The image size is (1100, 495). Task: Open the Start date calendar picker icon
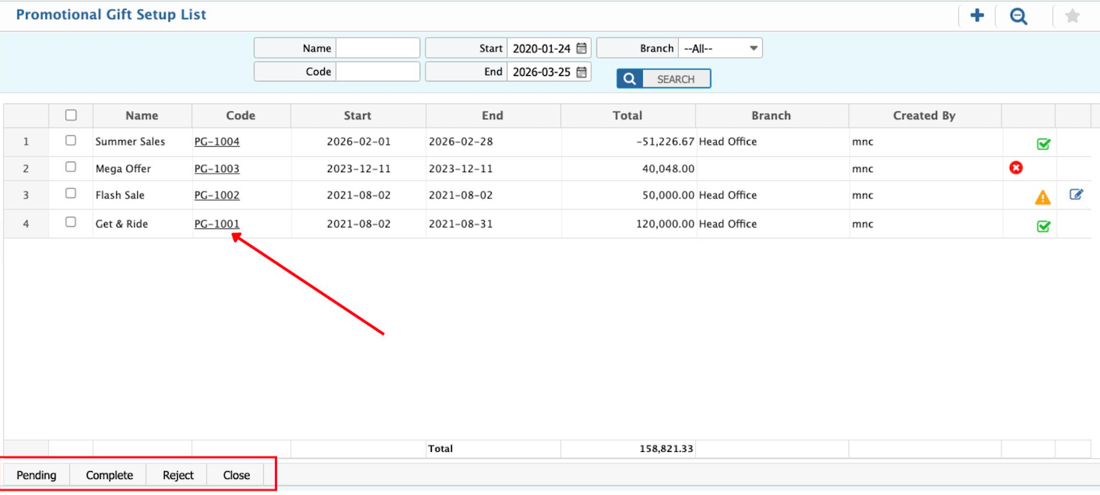[582, 48]
